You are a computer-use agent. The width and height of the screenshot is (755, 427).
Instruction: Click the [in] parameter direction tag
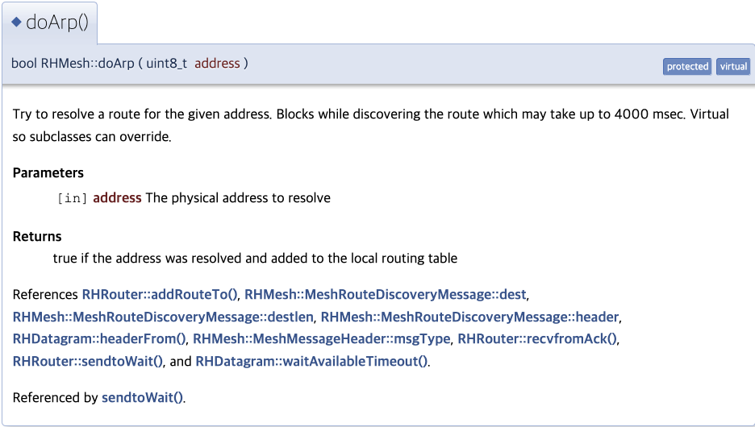pyautogui.click(x=73, y=198)
